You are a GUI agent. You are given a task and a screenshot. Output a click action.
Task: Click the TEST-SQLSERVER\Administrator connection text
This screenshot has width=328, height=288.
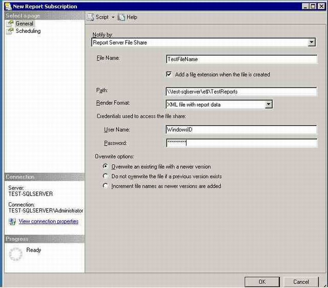46,210
